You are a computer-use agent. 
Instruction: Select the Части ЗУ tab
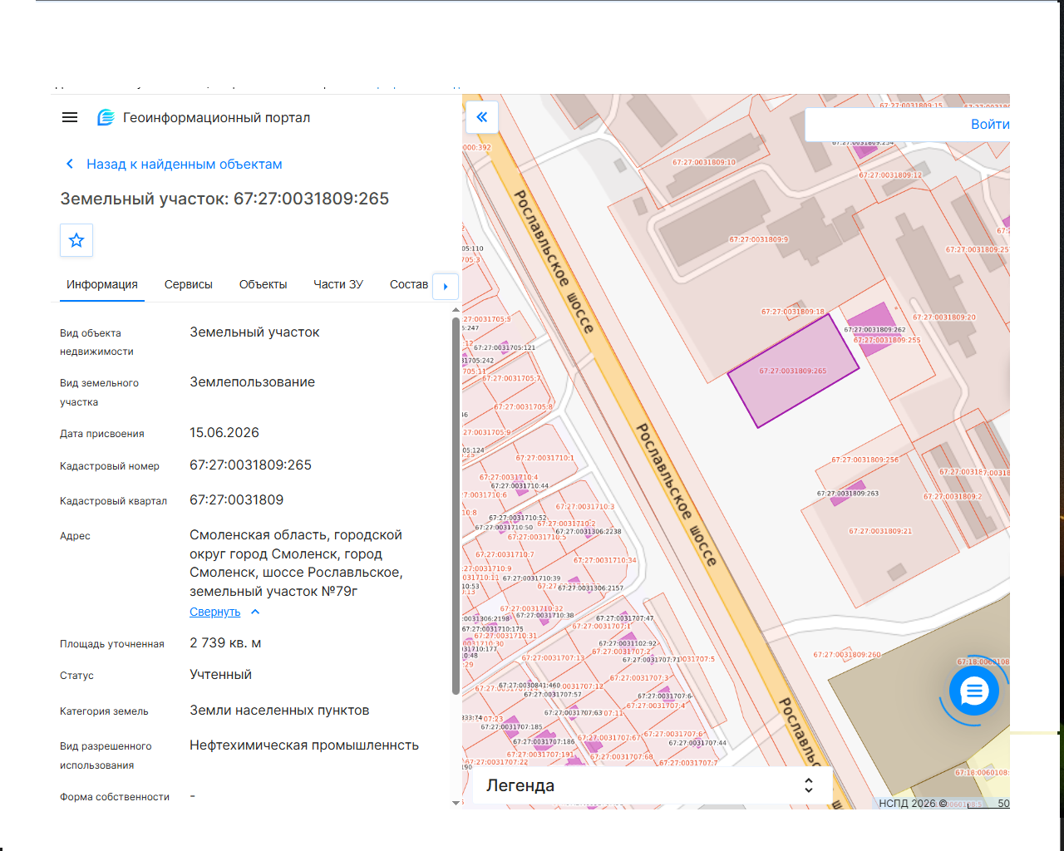tap(338, 284)
